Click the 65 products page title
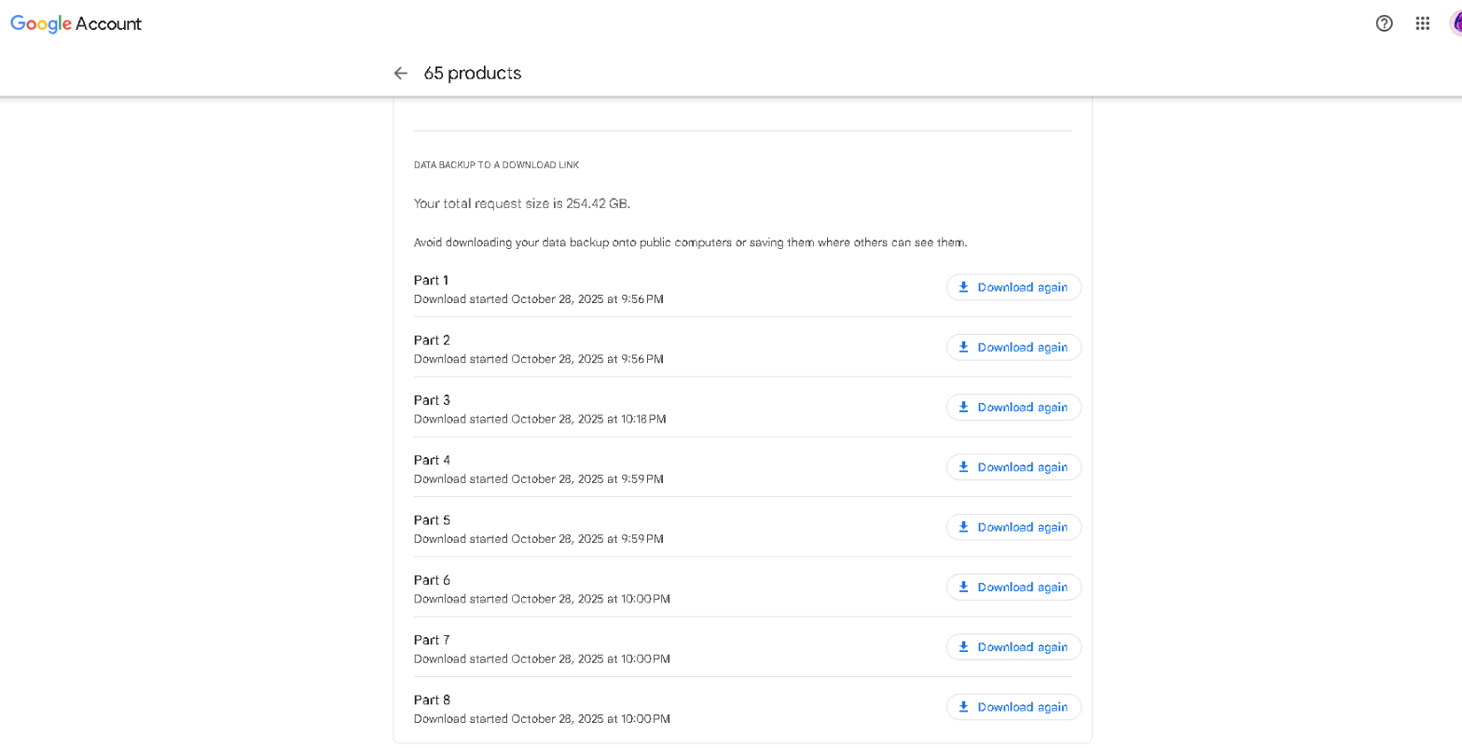This screenshot has height=748, width=1462. [x=473, y=73]
